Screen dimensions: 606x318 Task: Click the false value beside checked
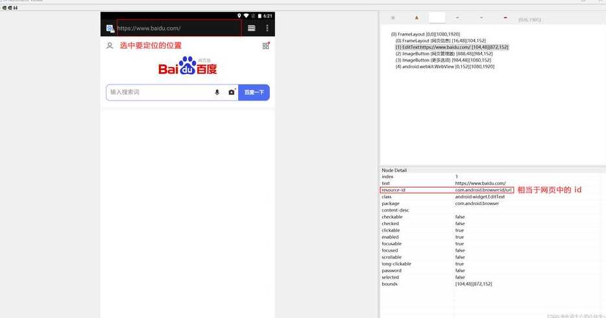(460, 223)
